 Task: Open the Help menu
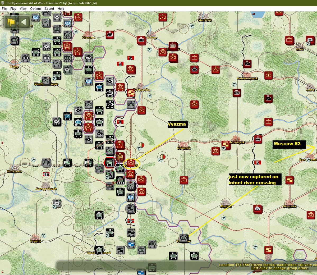(x=61, y=9)
